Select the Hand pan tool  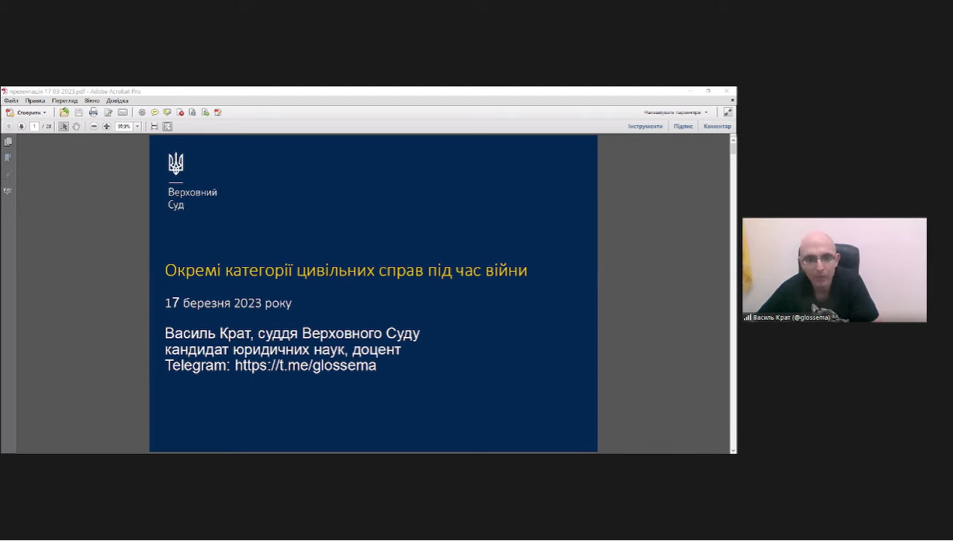tap(76, 127)
